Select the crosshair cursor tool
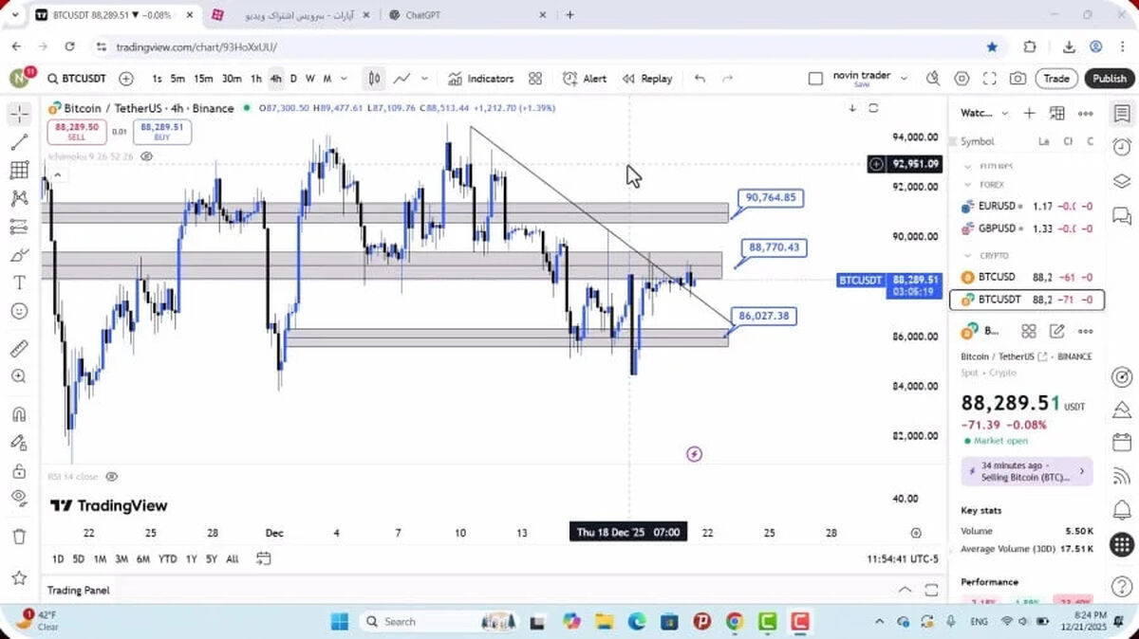The width and height of the screenshot is (1139, 639). click(x=19, y=114)
